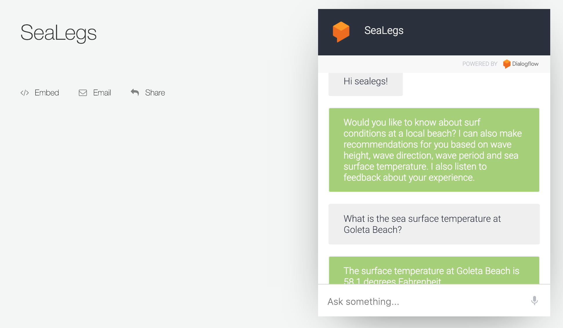Screen dimensions: 563x328
Task: Open the Email link text
Action: tap(102, 93)
